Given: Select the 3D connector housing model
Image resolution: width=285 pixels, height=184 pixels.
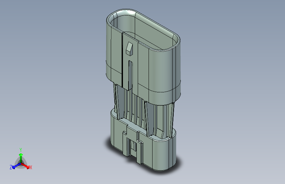Looking at the screenshot, I should (x=143, y=90).
